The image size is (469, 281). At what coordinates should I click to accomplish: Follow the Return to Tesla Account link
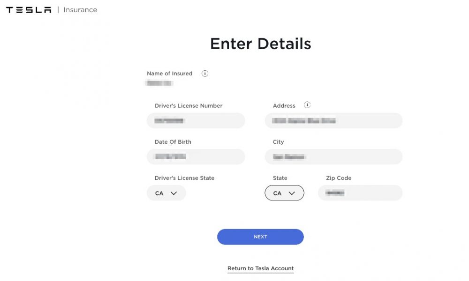tap(260, 268)
